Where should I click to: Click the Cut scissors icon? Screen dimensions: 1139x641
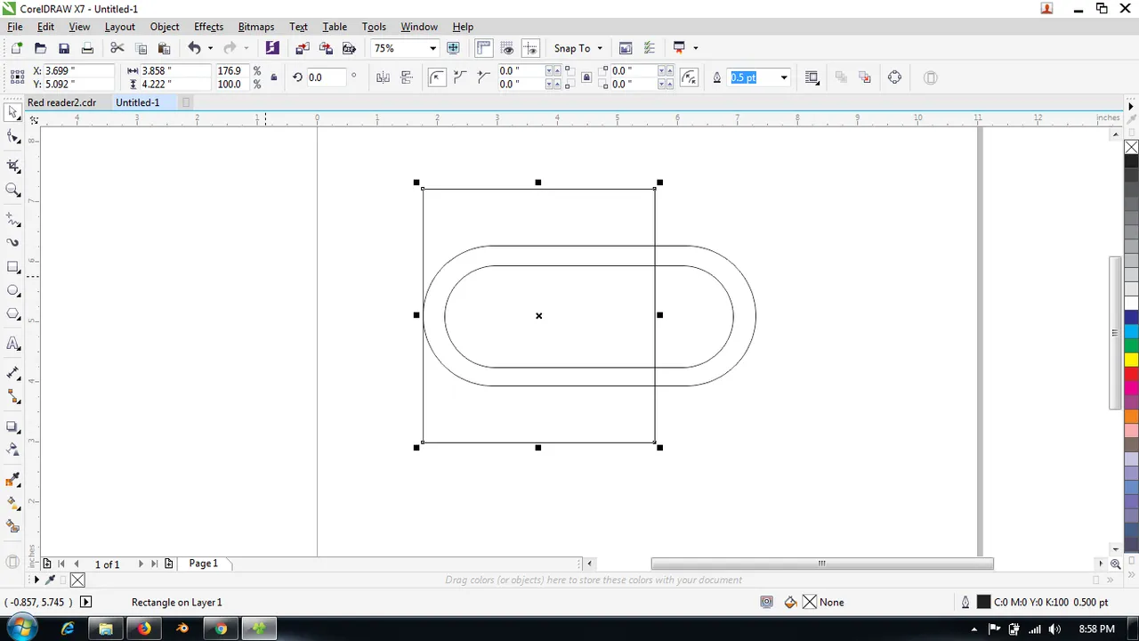pyautogui.click(x=117, y=48)
